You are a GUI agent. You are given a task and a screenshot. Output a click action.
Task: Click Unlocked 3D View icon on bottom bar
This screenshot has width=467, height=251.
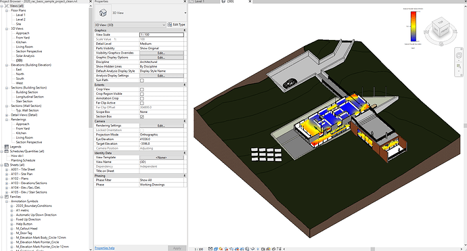(247, 248)
